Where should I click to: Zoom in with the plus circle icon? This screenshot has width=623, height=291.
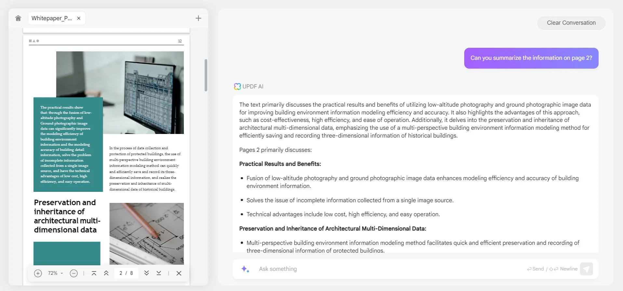pyautogui.click(x=38, y=273)
